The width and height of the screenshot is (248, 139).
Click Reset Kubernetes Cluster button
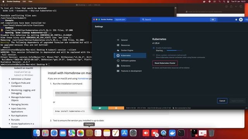(165, 63)
